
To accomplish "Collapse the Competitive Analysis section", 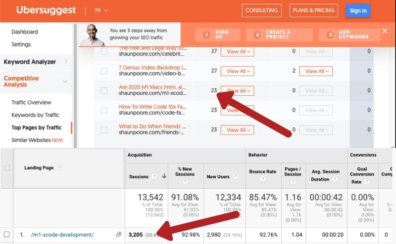I will click(35, 81).
